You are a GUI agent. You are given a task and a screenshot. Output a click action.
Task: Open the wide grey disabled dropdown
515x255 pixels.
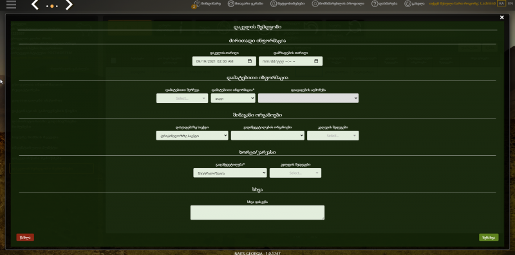(308, 99)
